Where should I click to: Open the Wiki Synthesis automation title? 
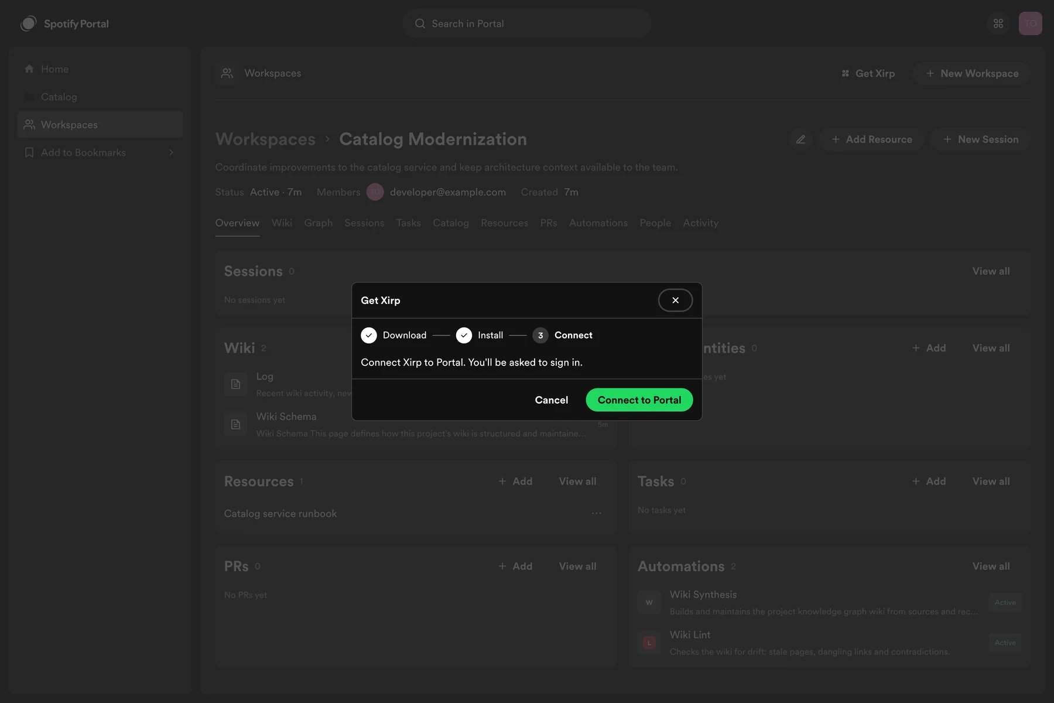pos(703,595)
